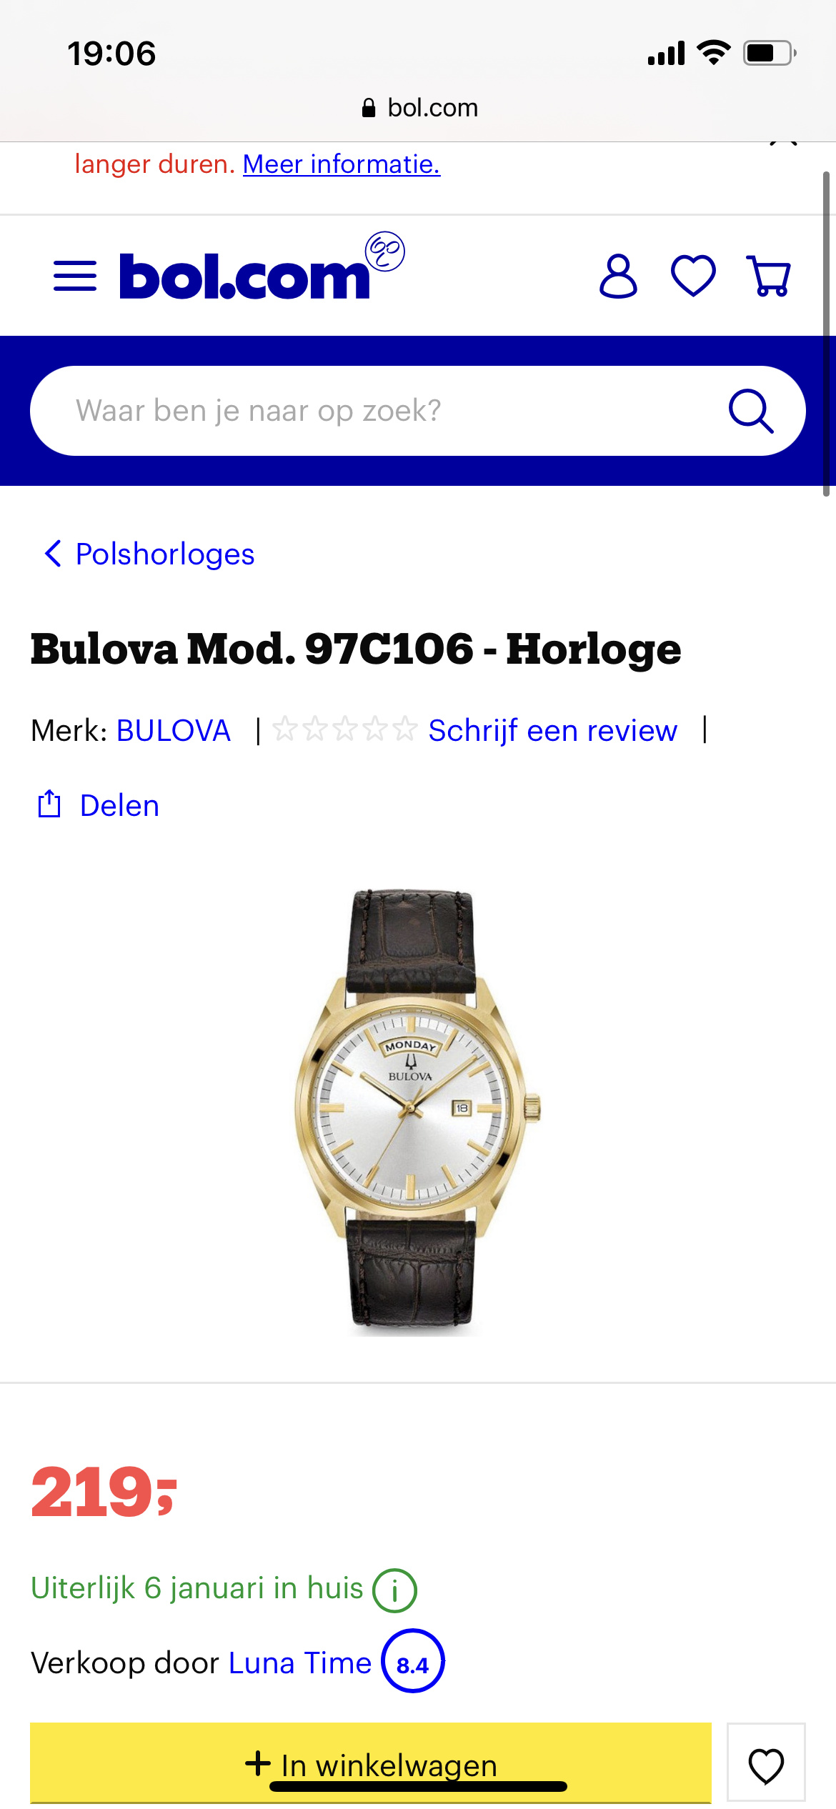This screenshot has width=836, height=1809.
Task: Click the empty star rating row
Action: pyautogui.click(x=345, y=729)
